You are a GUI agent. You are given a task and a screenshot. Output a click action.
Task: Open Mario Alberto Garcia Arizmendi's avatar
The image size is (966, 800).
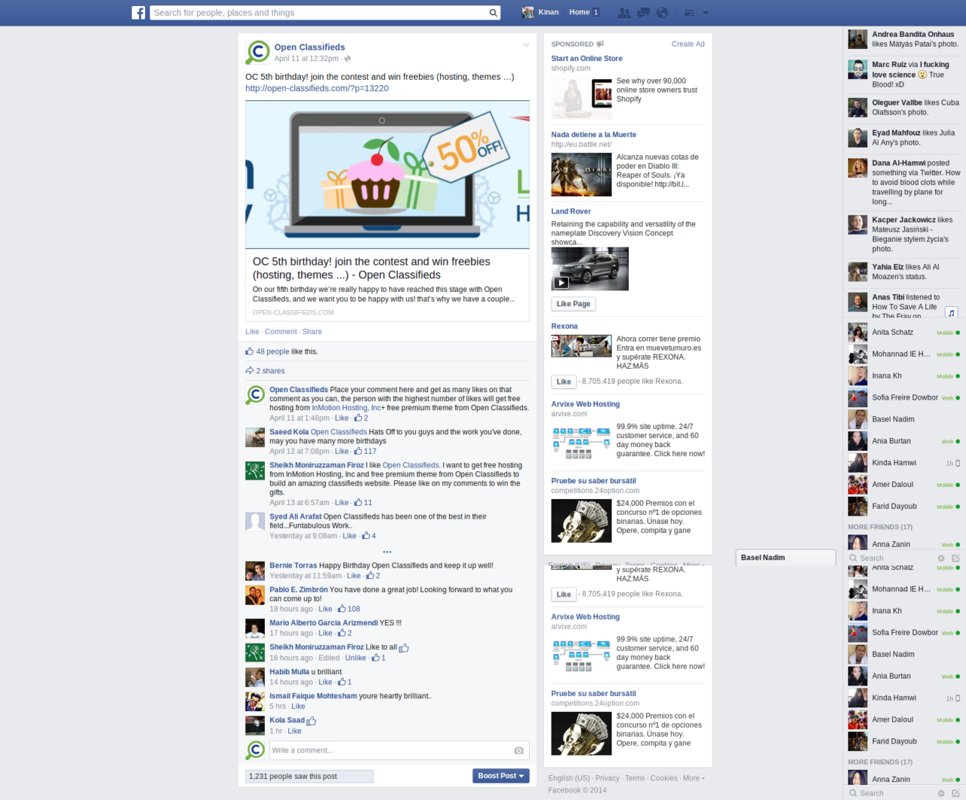[x=255, y=628]
